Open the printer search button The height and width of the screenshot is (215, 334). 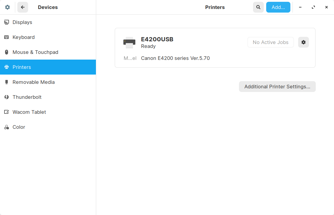tap(258, 7)
